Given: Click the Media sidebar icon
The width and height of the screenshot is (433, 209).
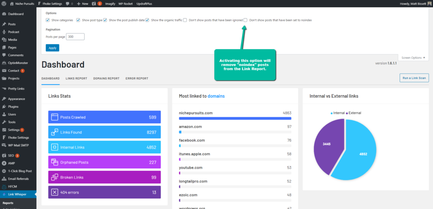Looking at the screenshot, I should 4,39.
